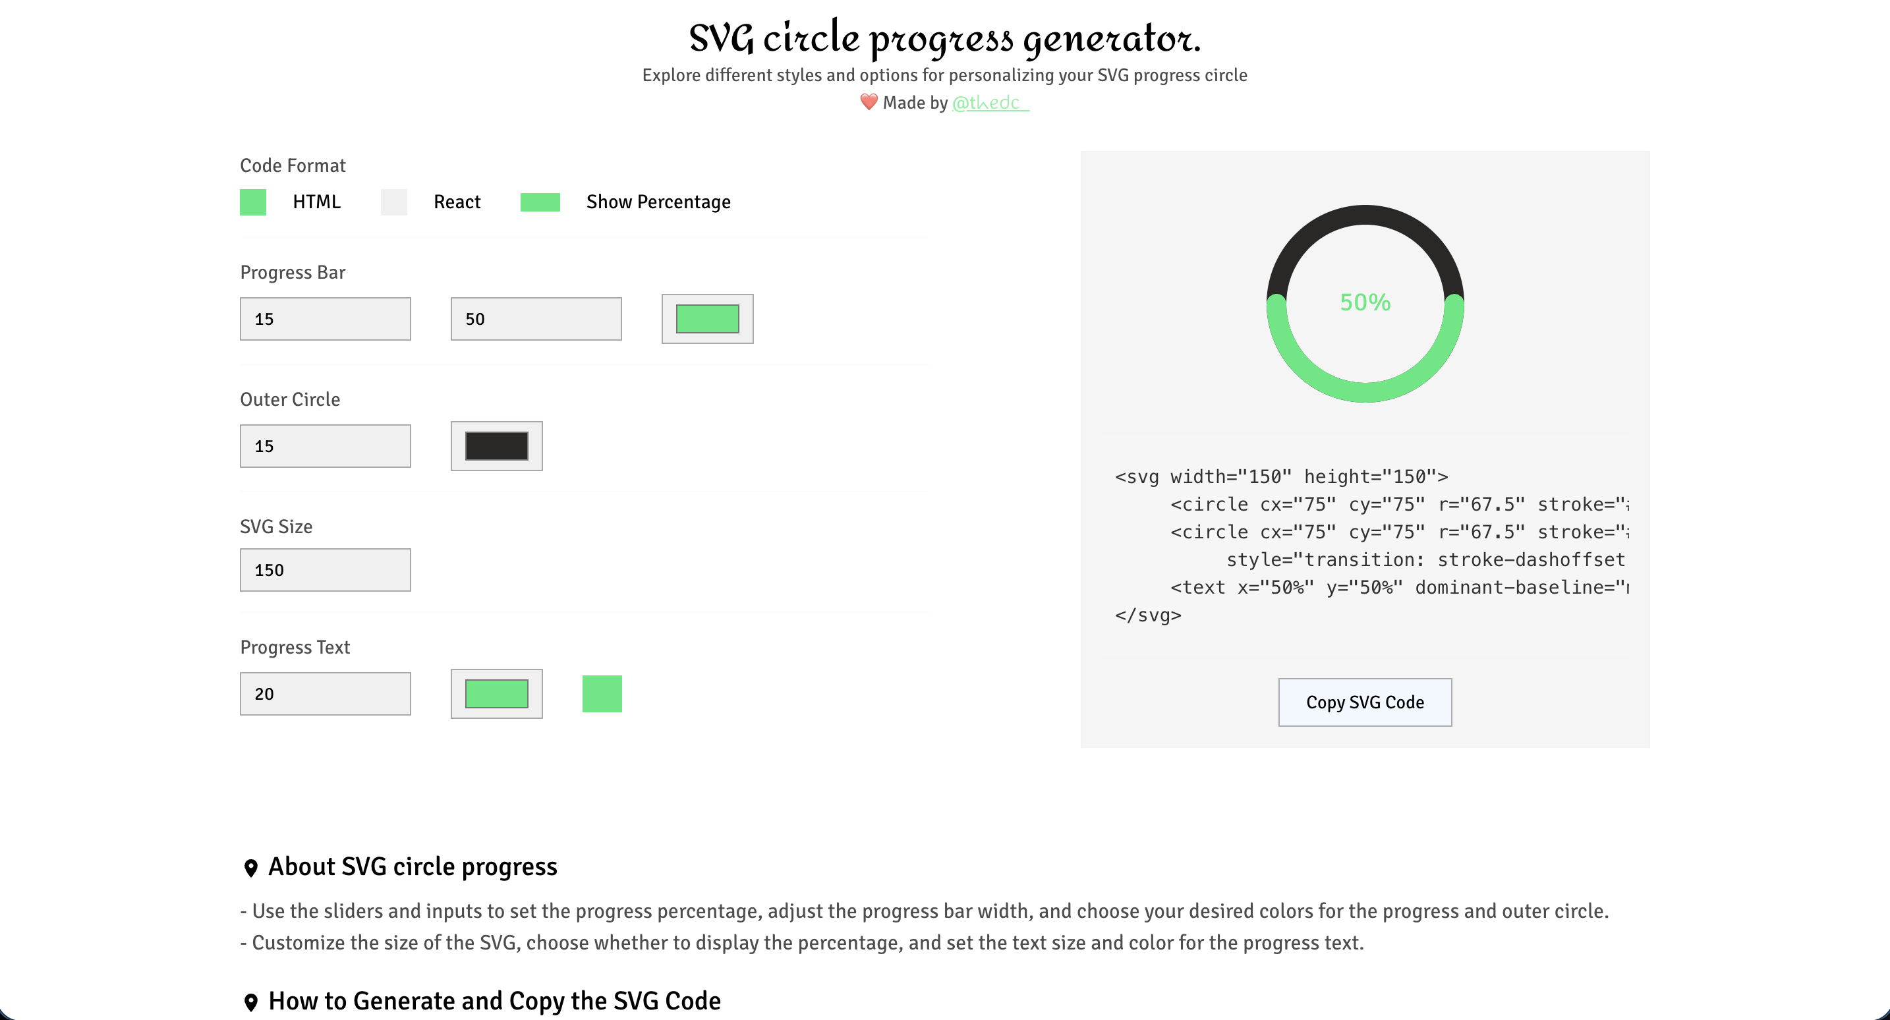The height and width of the screenshot is (1020, 1890).
Task: Click the Outer Circle width field
Action: 325,445
